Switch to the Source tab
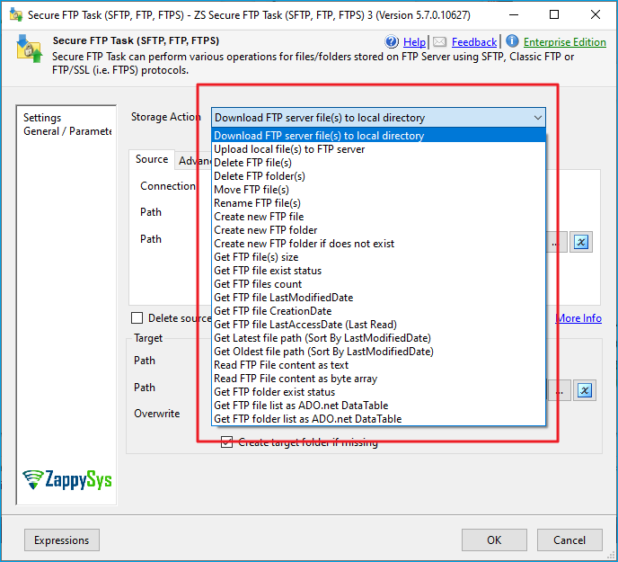Screen dimensions: 618x562 [x=151, y=159]
